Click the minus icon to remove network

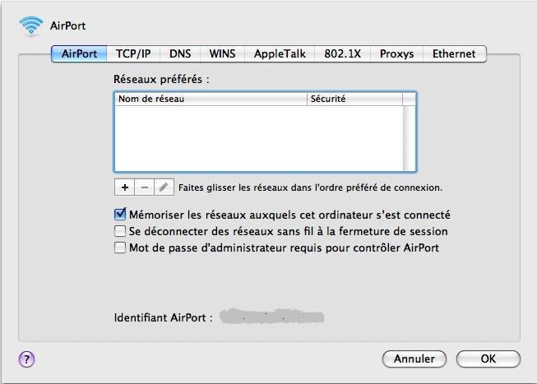point(145,187)
